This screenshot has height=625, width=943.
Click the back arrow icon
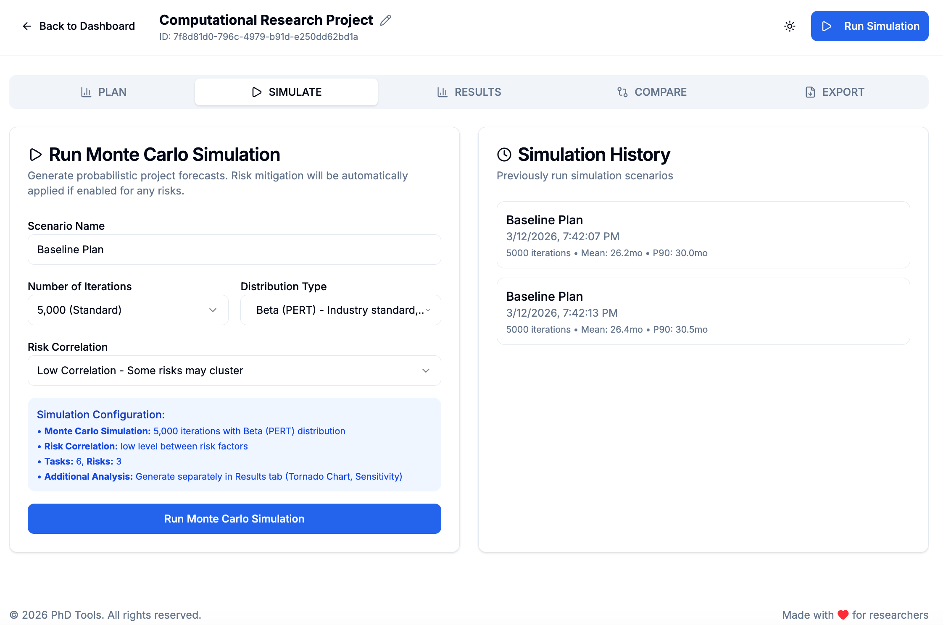(x=27, y=26)
